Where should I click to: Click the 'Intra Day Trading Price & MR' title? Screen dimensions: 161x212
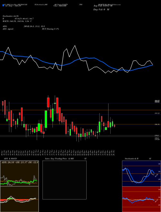[x=59, y=159]
